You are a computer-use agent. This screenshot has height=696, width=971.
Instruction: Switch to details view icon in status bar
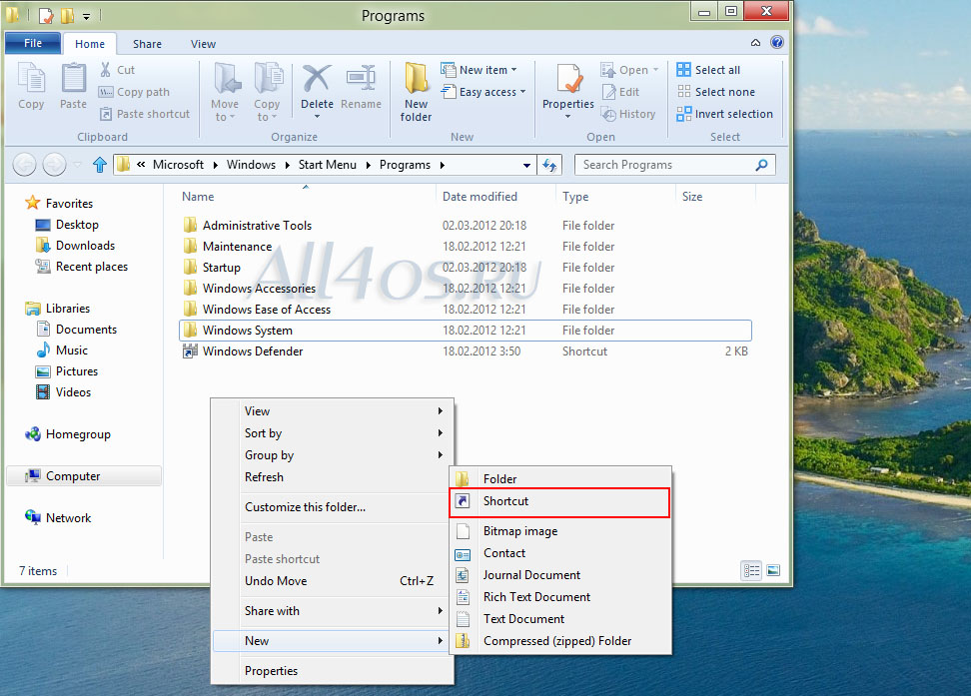point(751,570)
